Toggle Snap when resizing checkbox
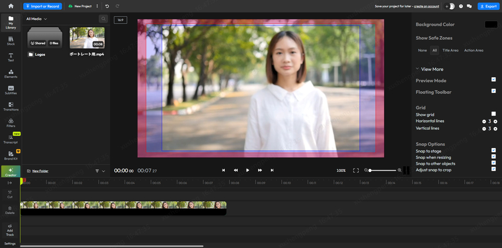The image size is (502, 248). 493,157
